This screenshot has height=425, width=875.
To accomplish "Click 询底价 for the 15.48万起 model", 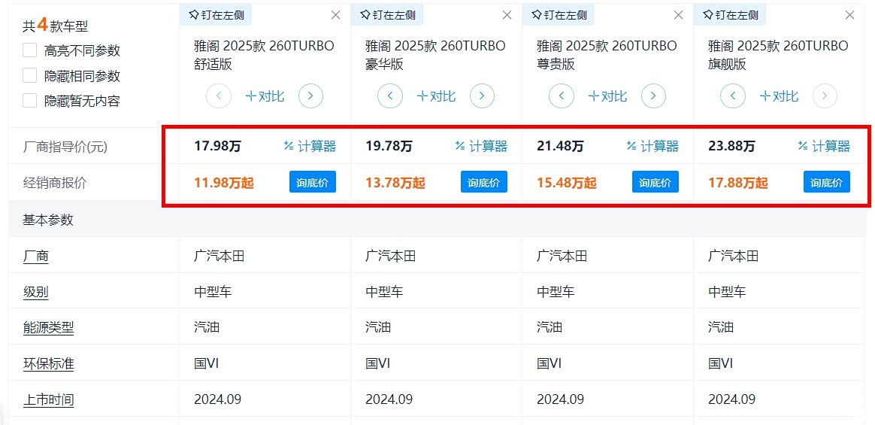I will [655, 183].
